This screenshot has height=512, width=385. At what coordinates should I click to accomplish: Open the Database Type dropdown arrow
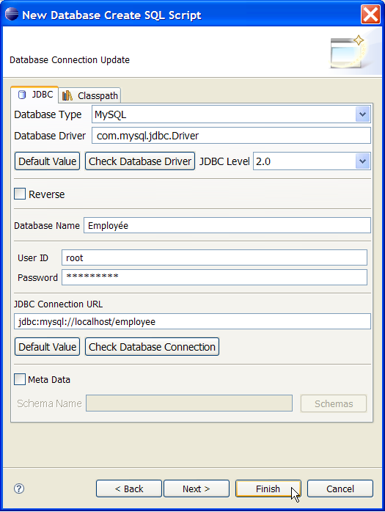[362, 114]
